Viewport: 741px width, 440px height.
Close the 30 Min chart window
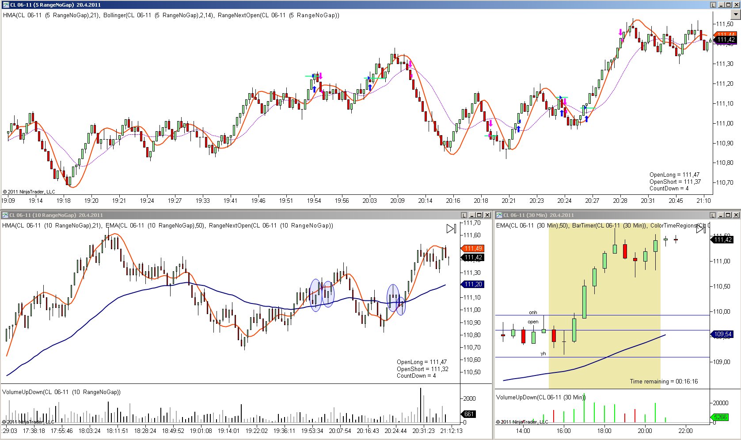point(736,215)
